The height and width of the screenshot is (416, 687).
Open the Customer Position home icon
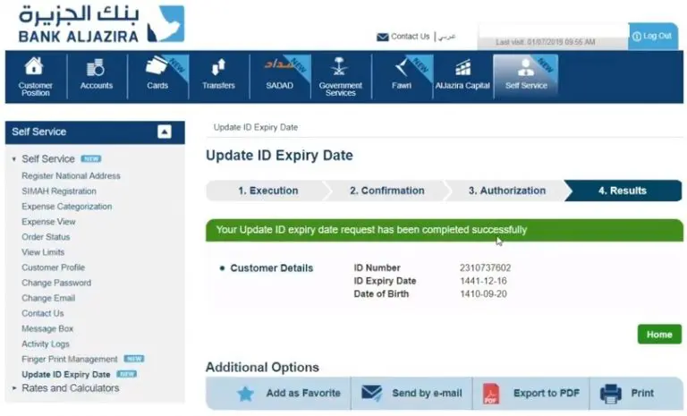35,67
